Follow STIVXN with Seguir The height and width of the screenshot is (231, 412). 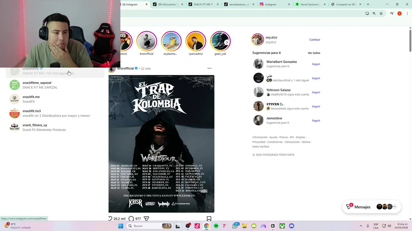tap(316, 107)
